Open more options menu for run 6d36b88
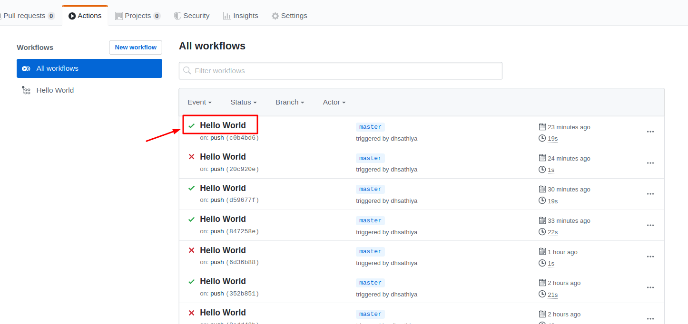This screenshot has height=324, width=688. click(650, 257)
